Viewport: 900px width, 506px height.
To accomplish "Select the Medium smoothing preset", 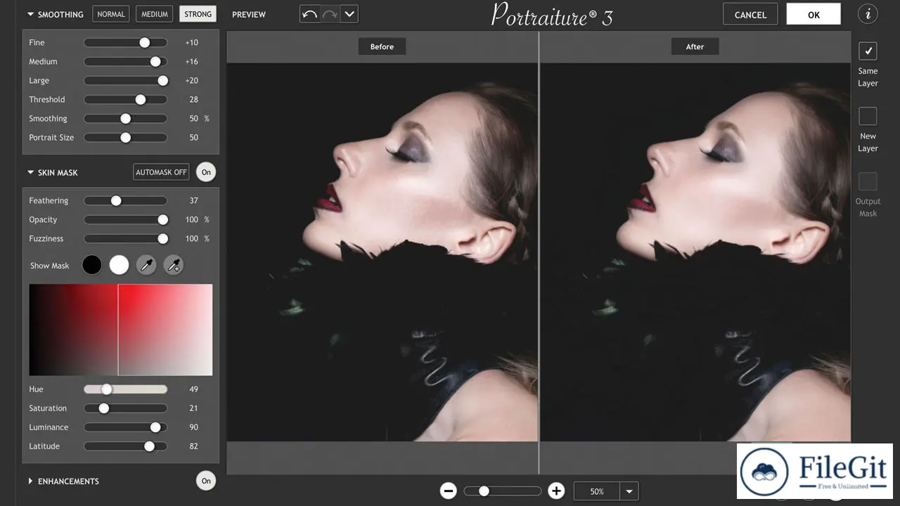I will [155, 14].
